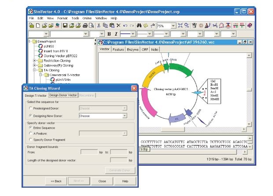The width and height of the screenshot is (273, 196).
Task: Select the Design T-Vector wizard tab
Action: [x=35, y=95]
